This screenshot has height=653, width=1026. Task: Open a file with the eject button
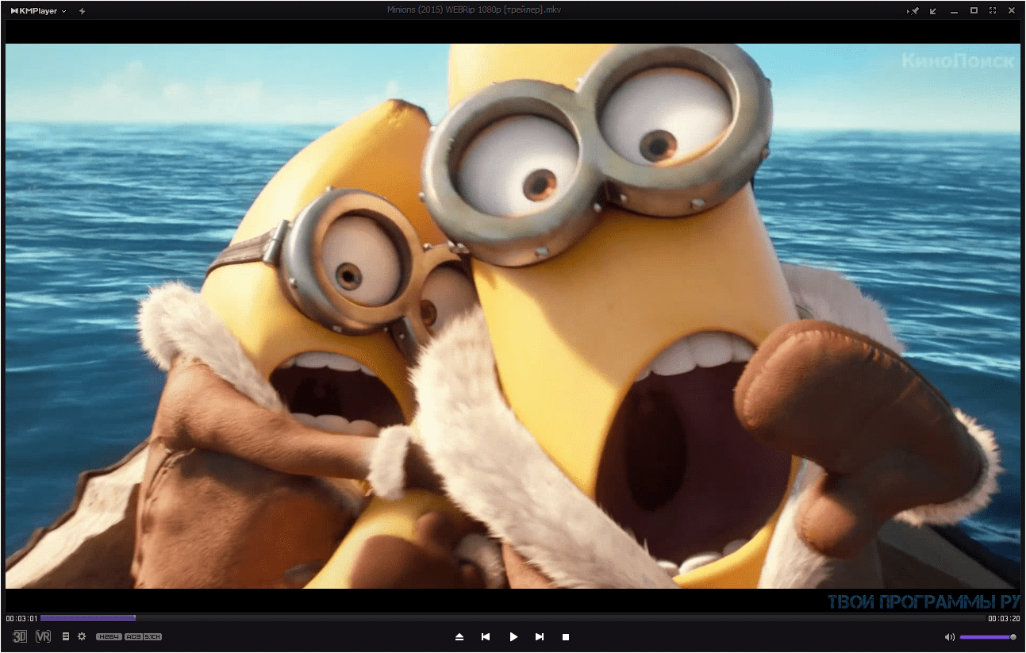coord(459,636)
